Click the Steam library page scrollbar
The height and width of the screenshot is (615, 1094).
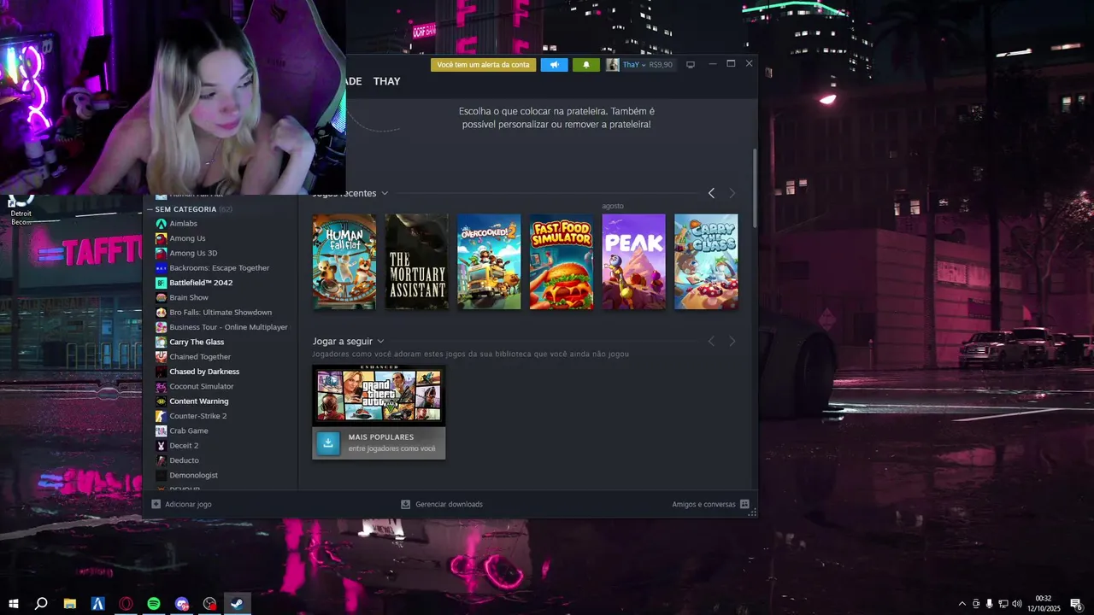point(754,188)
